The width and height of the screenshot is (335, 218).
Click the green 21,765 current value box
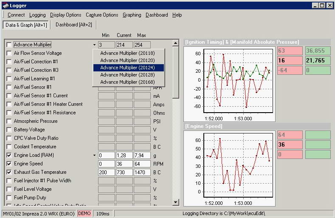pos(318,61)
